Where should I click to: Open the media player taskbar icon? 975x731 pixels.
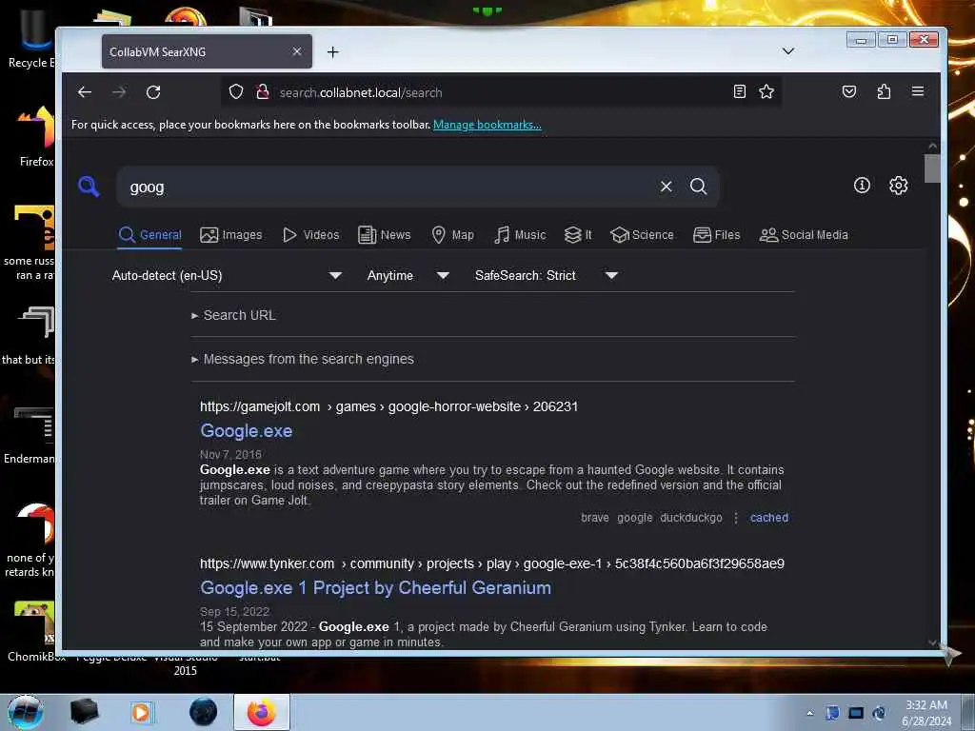[x=141, y=712]
